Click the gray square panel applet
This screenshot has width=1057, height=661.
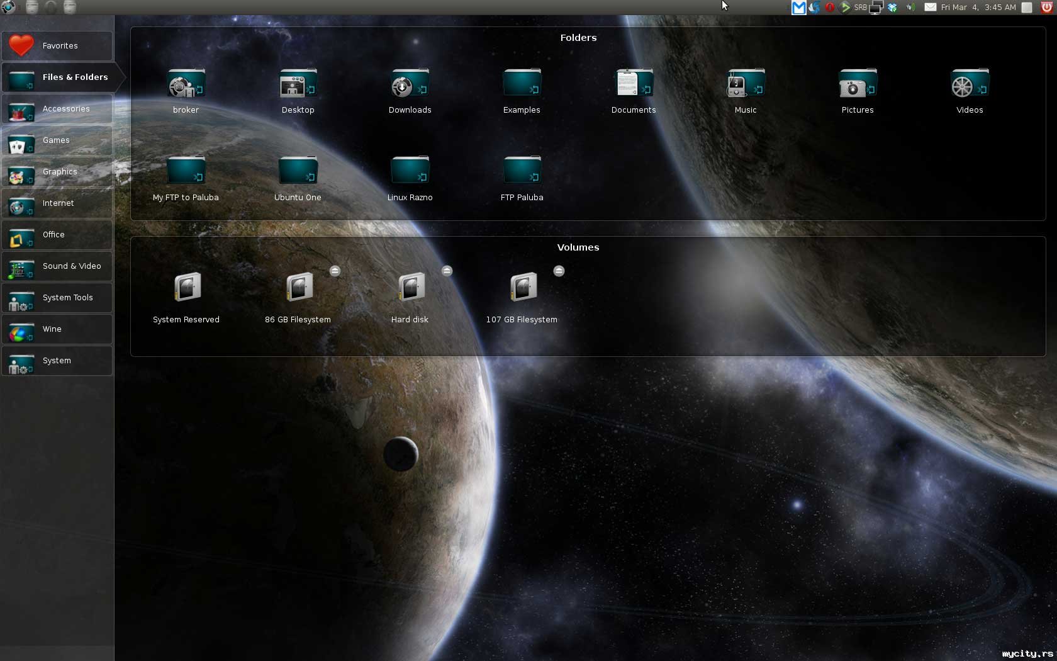pyautogui.click(x=1027, y=8)
